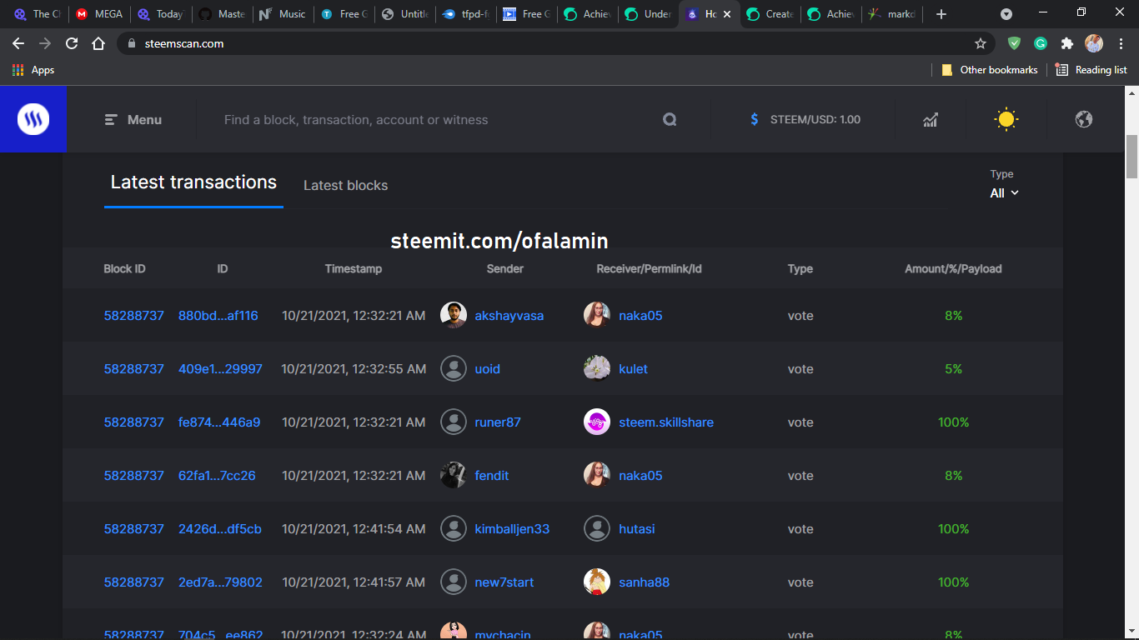Image resolution: width=1139 pixels, height=640 pixels.
Task: Switch to Music browser tab
Action: tap(283, 14)
